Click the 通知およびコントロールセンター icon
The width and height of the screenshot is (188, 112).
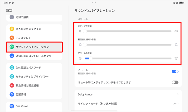(x=12, y=56)
